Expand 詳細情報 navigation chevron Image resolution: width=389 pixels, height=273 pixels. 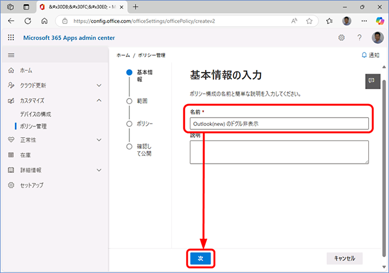pyautogui.click(x=99, y=170)
